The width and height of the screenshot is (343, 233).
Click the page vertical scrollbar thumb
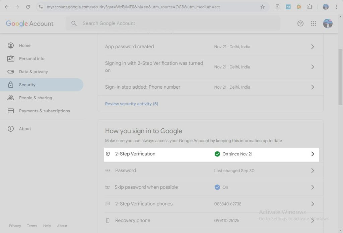pos(340,77)
